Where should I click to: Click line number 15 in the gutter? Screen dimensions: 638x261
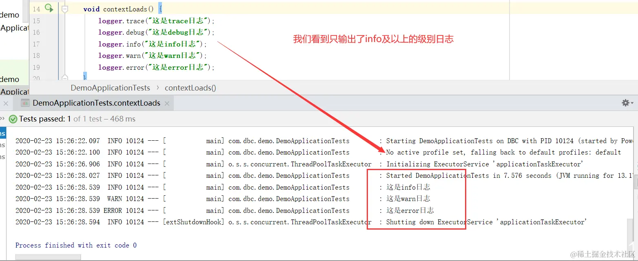tap(36, 21)
